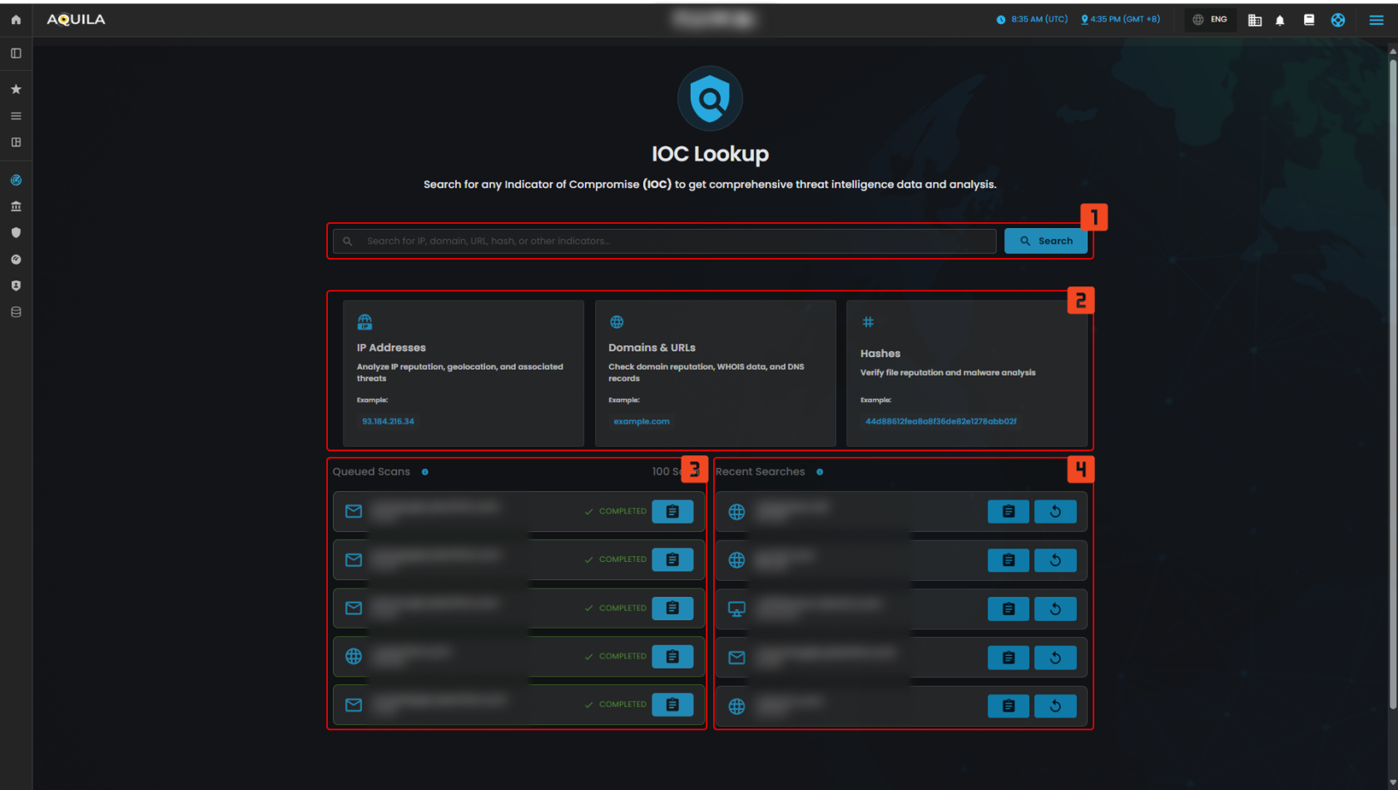This screenshot has height=790, width=1398.
Task: View report for first completed queued scan
Action: click(x=672, y=511)
